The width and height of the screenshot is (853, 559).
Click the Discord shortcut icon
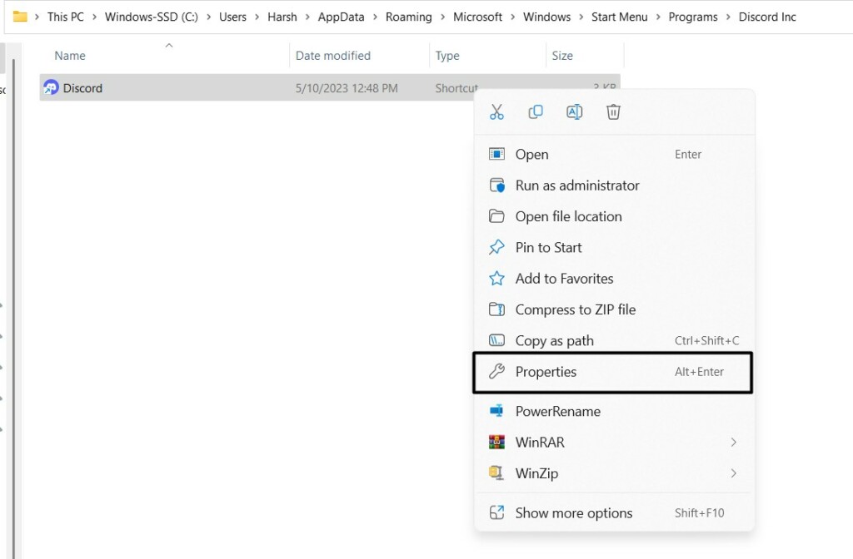click(51, 88)
